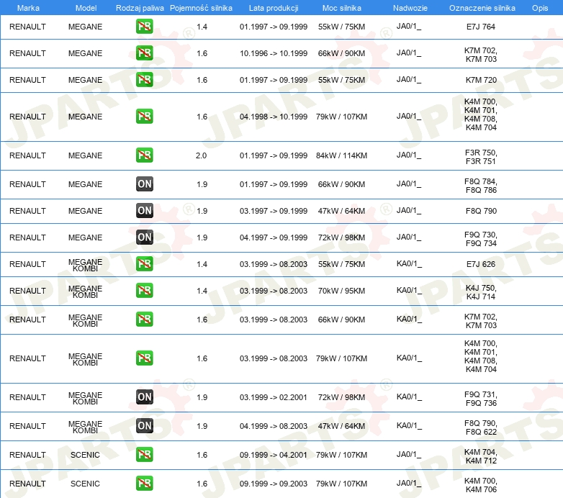The image size is (563, 498).
Task: Click petrol icon in K4J 750 row
Action: tap(144, 291)
